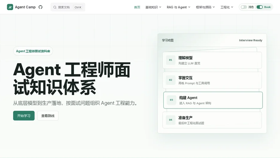The width and height of the screenshot is (280, 158).
Task: Expand the 工程化 dropdown menu
Action: (227, 7)
